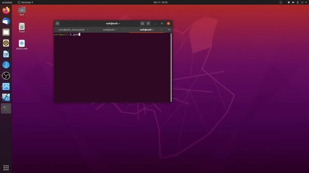Launch Rhythmbox music player from dock
309x173 pixels.
coord(6,43)
